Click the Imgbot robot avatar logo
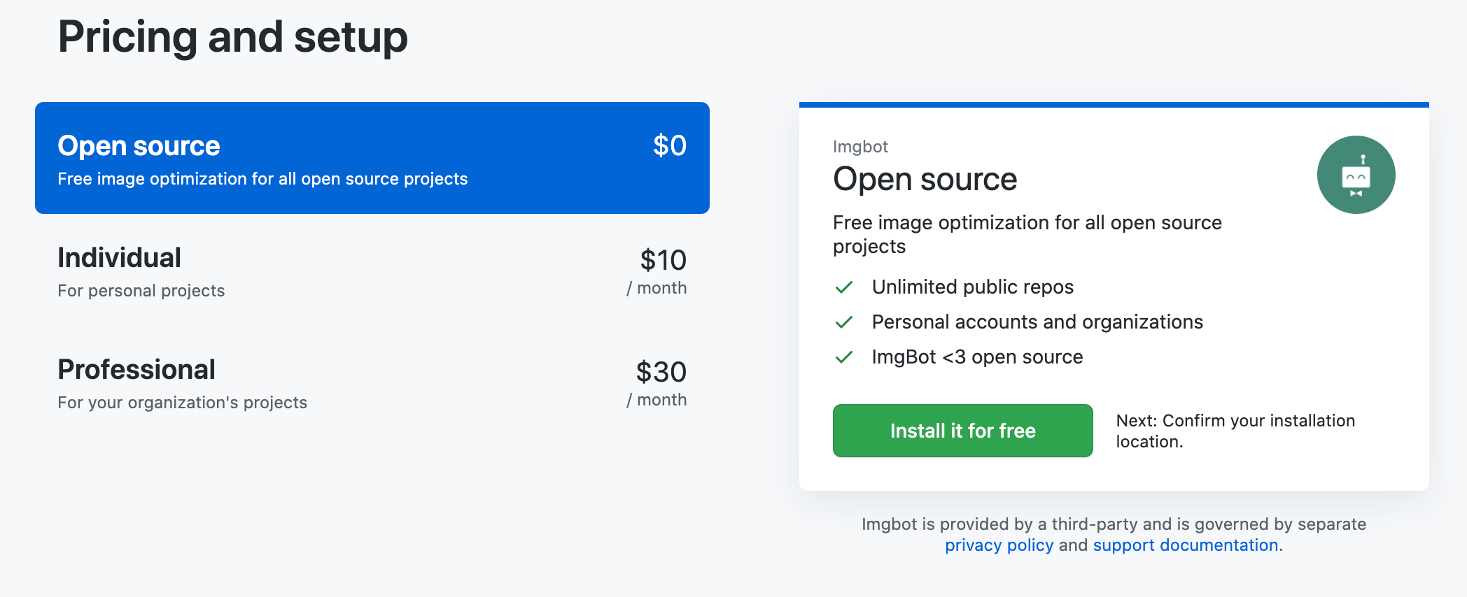This screenshot has width=1467, height=597. pos(1356,175)
